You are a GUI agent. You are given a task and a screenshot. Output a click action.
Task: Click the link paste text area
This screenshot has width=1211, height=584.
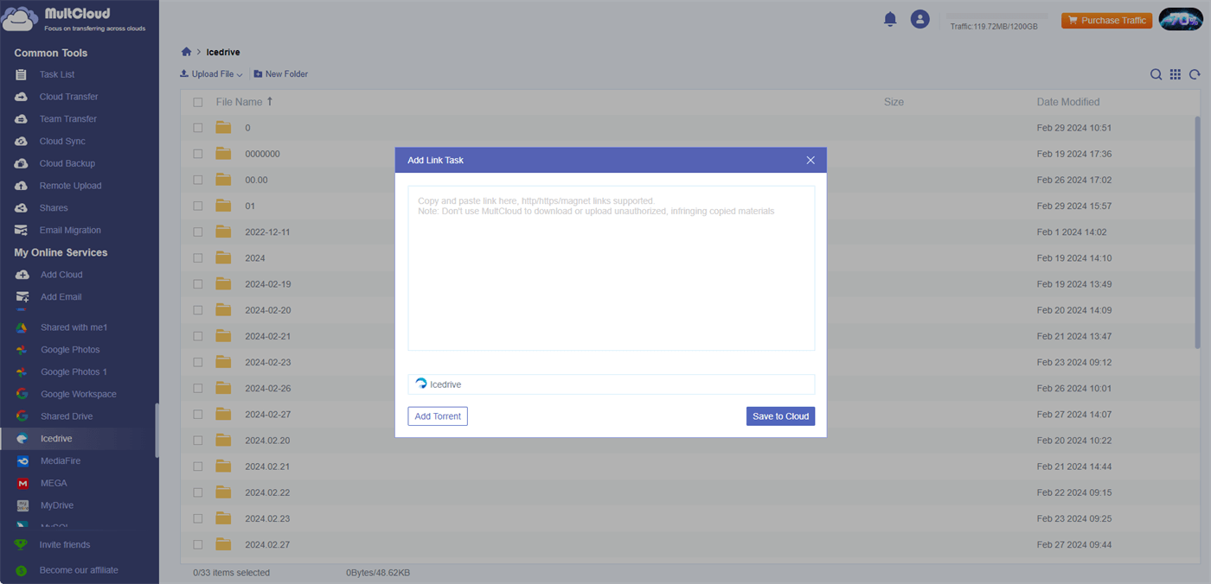(x=612, y=268)
